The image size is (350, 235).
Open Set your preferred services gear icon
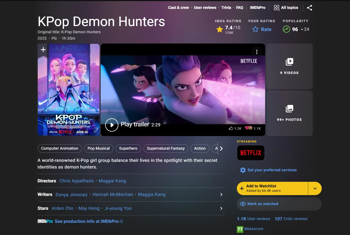(243, 170)
